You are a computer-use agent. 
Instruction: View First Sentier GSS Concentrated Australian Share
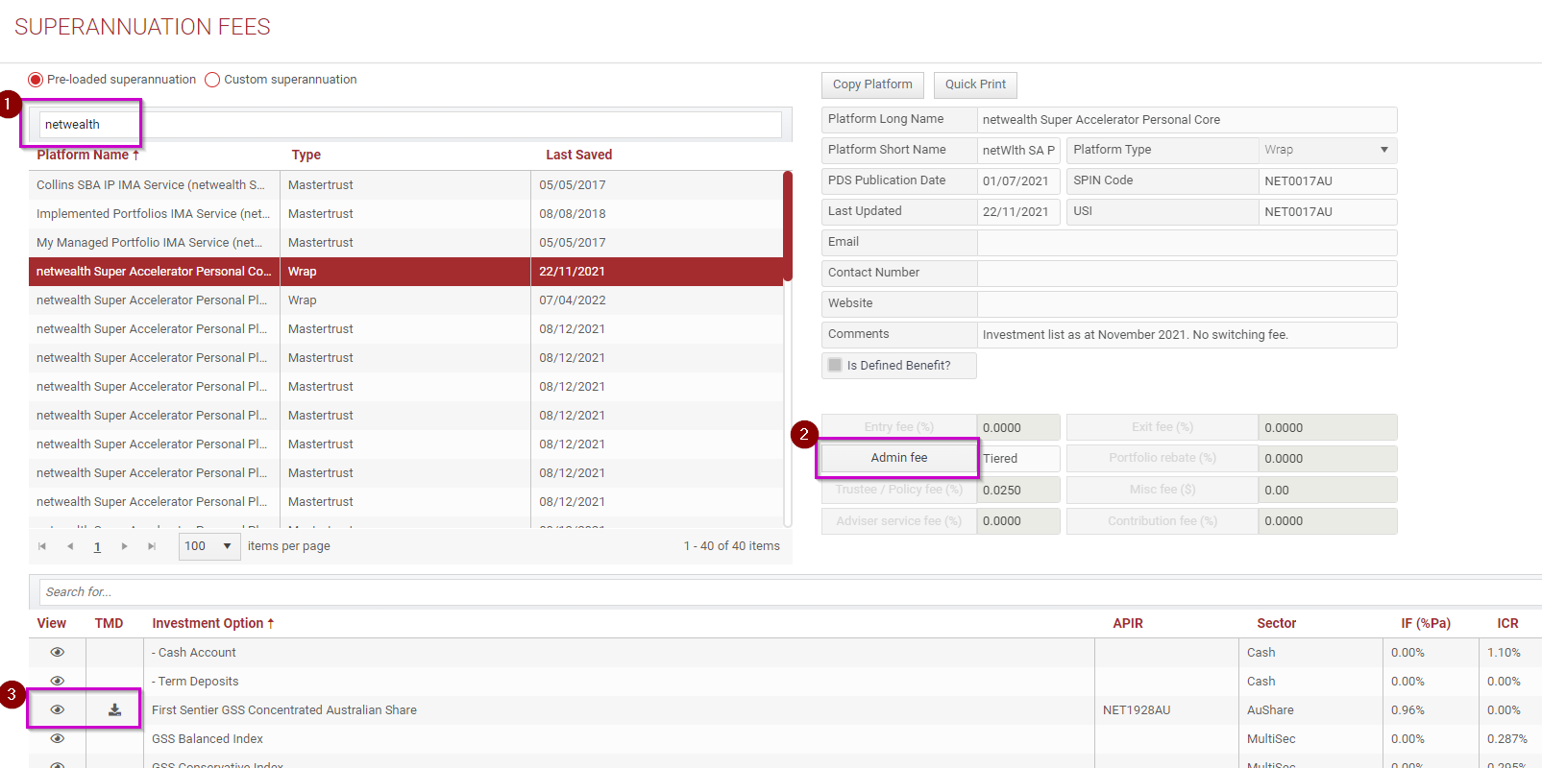[58, 710]
